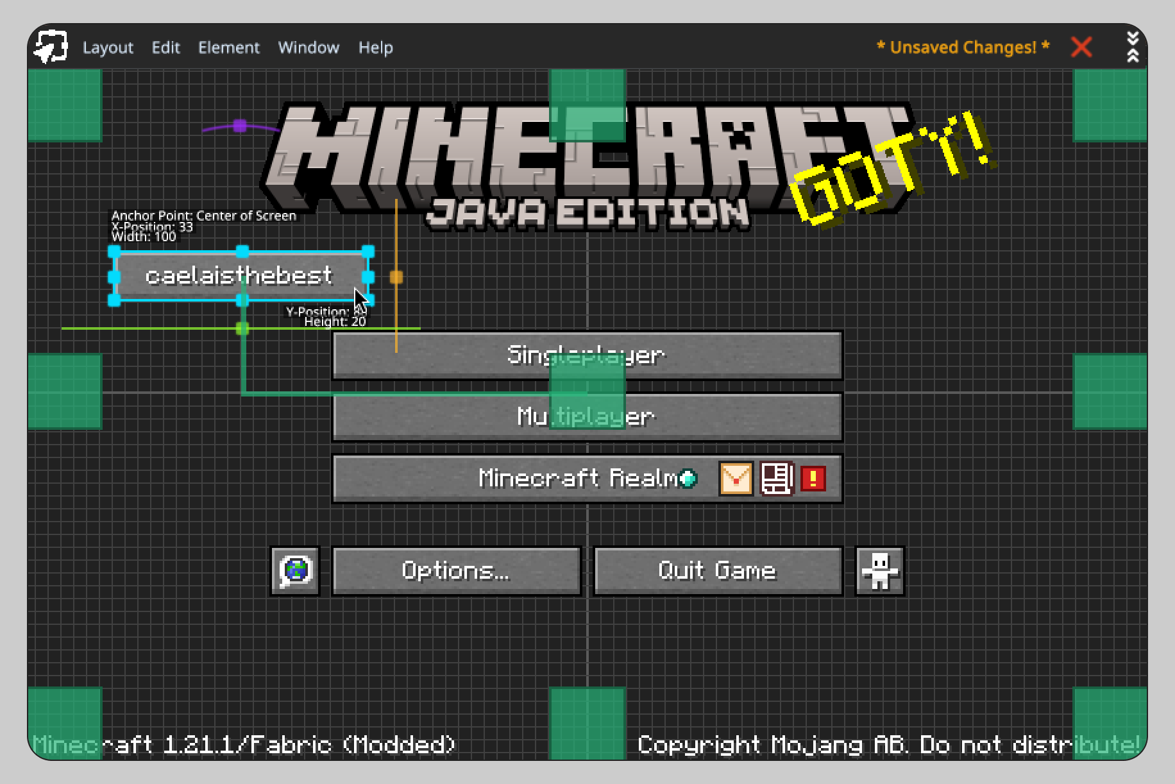
Task: Close the layout editor with the red X
Action: point(1081,47)
